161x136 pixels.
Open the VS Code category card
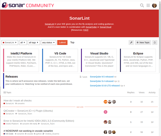tap(60, 60)
